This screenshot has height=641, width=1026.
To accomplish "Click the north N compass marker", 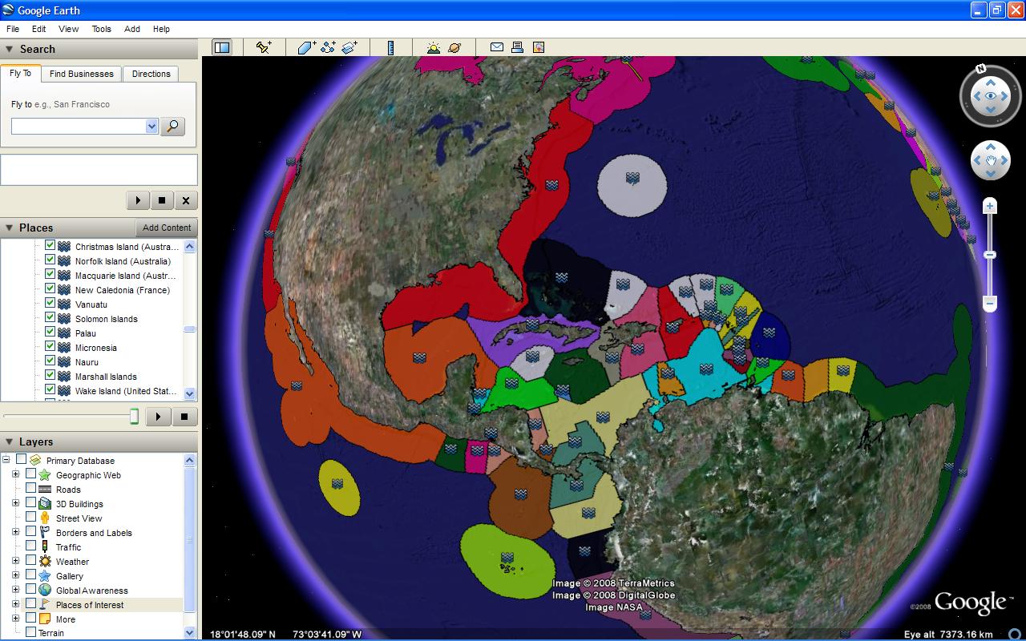I will tap(980, 69).
